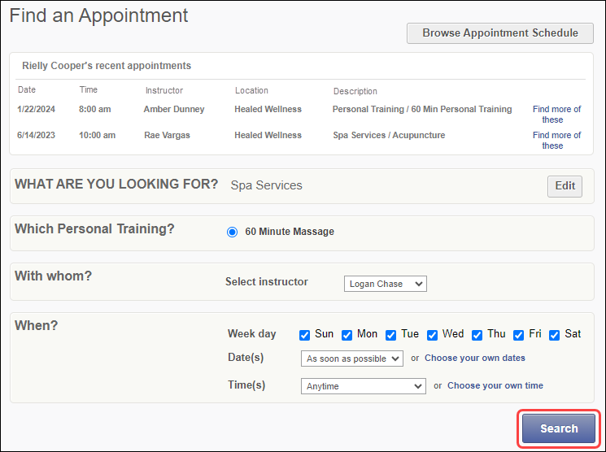The image size is (606, 452).
Task: Click the 8:00 am time cell
Action: click(94, 109)
